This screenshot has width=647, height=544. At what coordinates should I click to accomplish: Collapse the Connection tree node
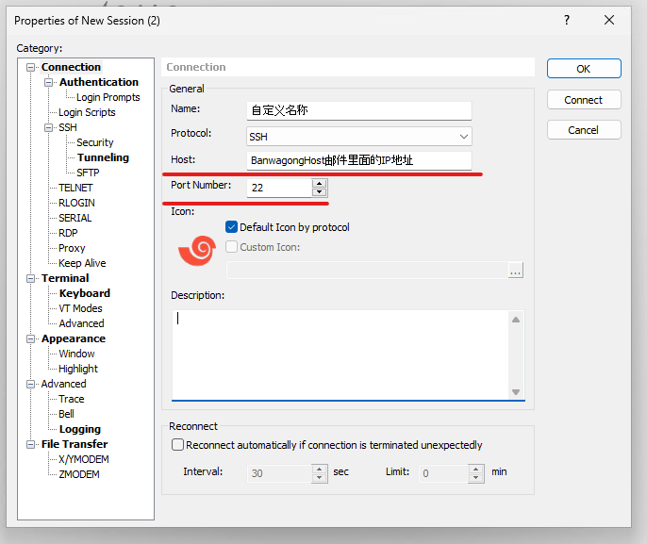pos(32,67)
